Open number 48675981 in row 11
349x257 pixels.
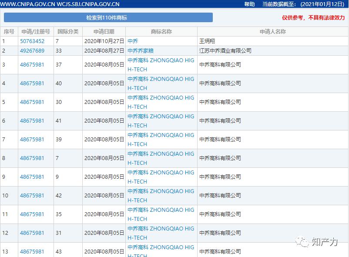tap(32, 214)
